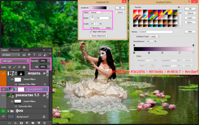Click the Create new layer icon
199x125 pixels.
point(39,123)
